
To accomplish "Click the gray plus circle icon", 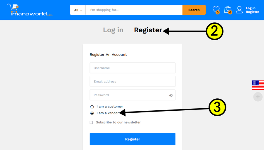I will pos(258,97).
